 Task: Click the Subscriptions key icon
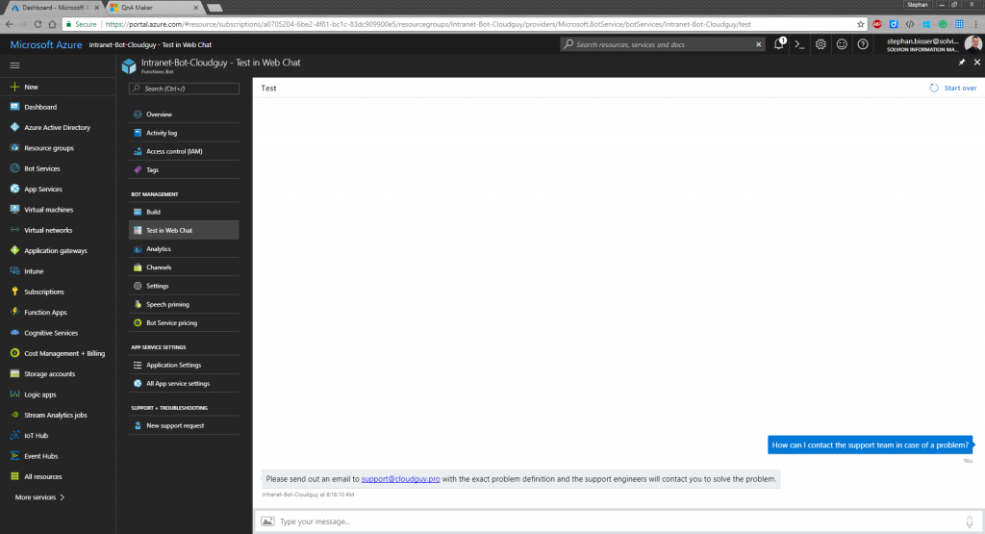coord(14,292)
